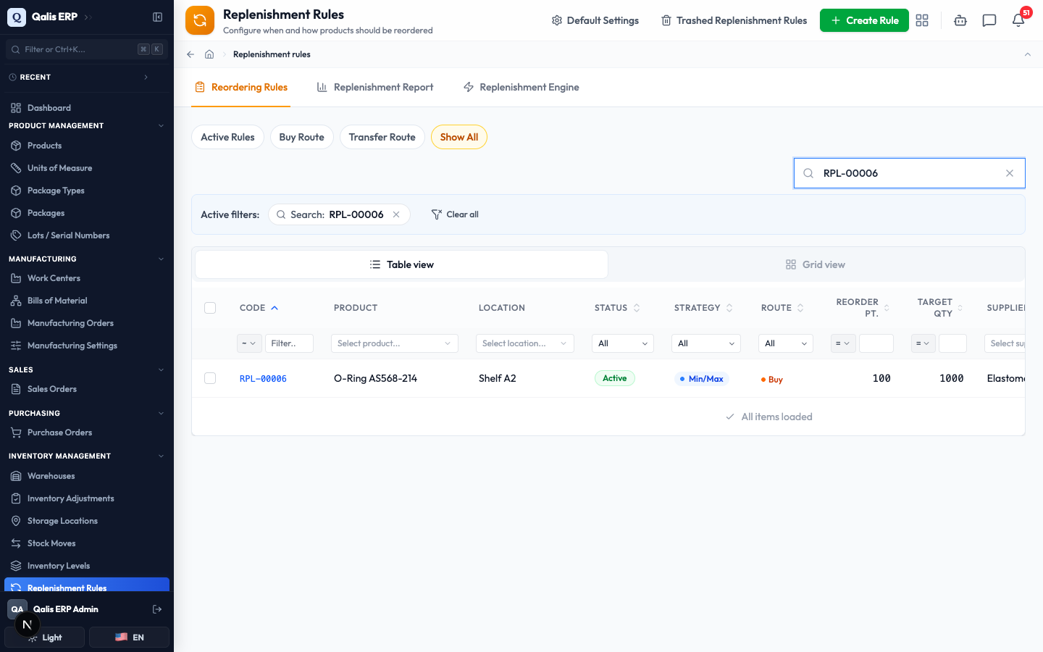Open Trashed Replenishment Rules
1043x652 pixels.
pos(734,20)
